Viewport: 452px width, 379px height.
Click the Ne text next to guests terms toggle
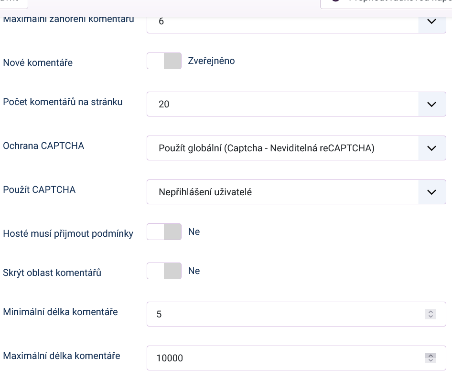click(x=194, y=232)
